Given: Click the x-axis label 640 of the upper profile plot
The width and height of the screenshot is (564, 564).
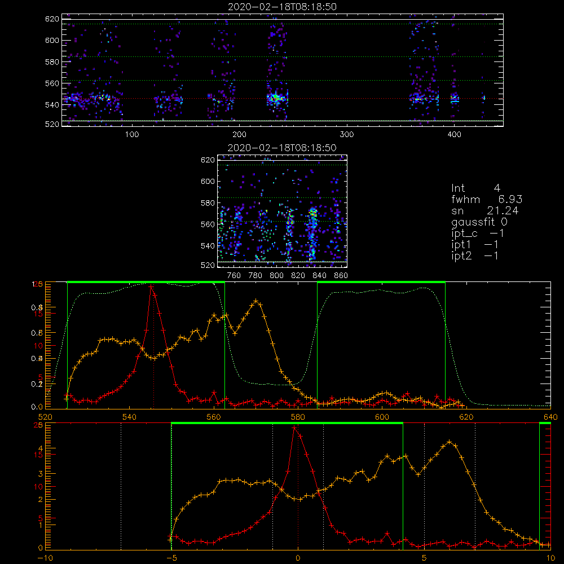Looking at the screenshot, I should 550,417.
